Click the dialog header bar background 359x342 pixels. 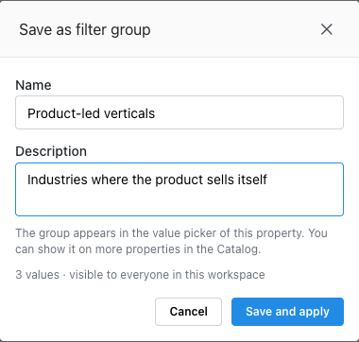click(x=233, y=29)
